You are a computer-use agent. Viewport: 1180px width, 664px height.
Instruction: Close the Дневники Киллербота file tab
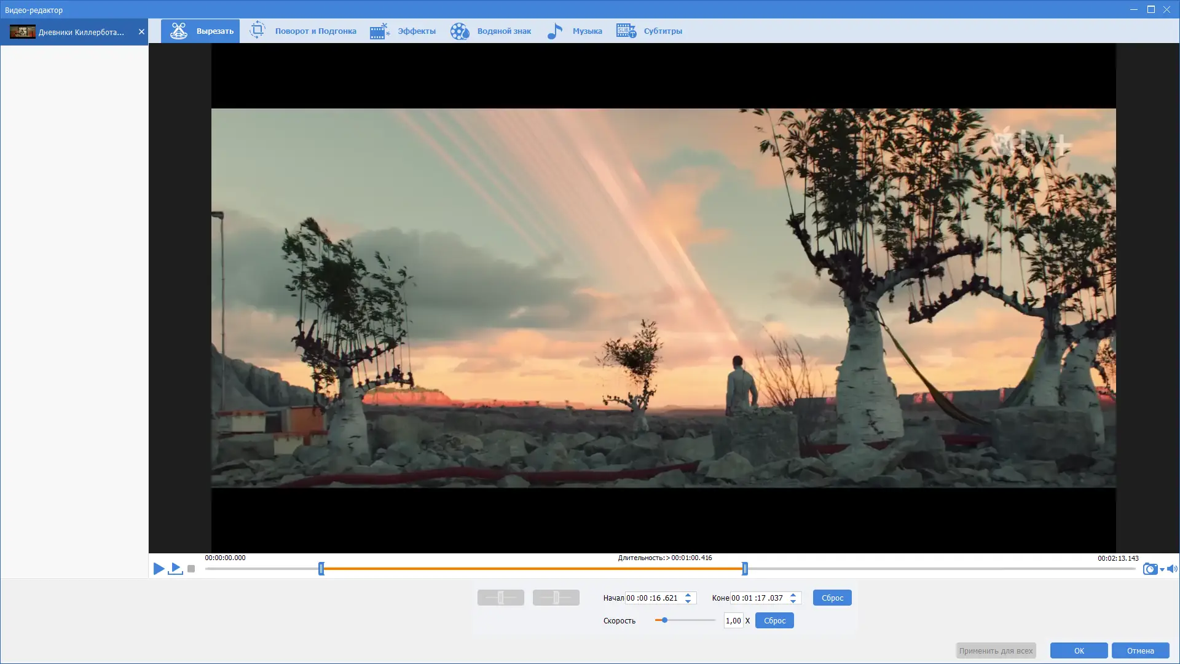pyautogui.click(x=141, y=32)
